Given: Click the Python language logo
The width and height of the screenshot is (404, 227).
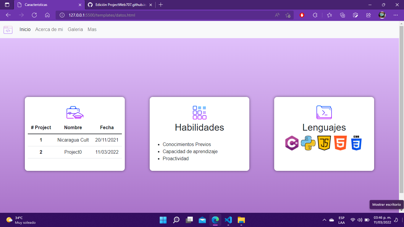Looking at the screenshot, I should point(308,143).
